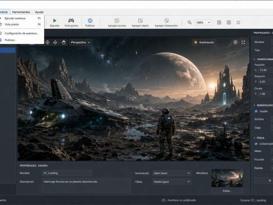Click the Publicar globe icon in toolbar
Image resolution: width=273 pixels, height=205 pixels.
pos(90,20)
